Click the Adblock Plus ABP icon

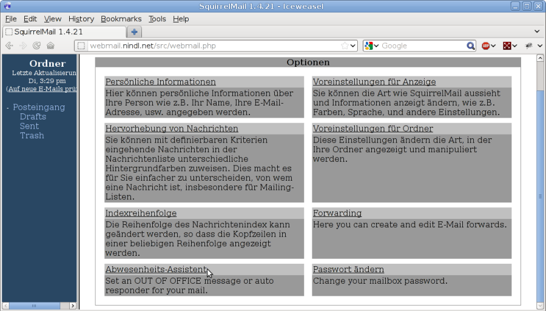(x=485, y=45)
